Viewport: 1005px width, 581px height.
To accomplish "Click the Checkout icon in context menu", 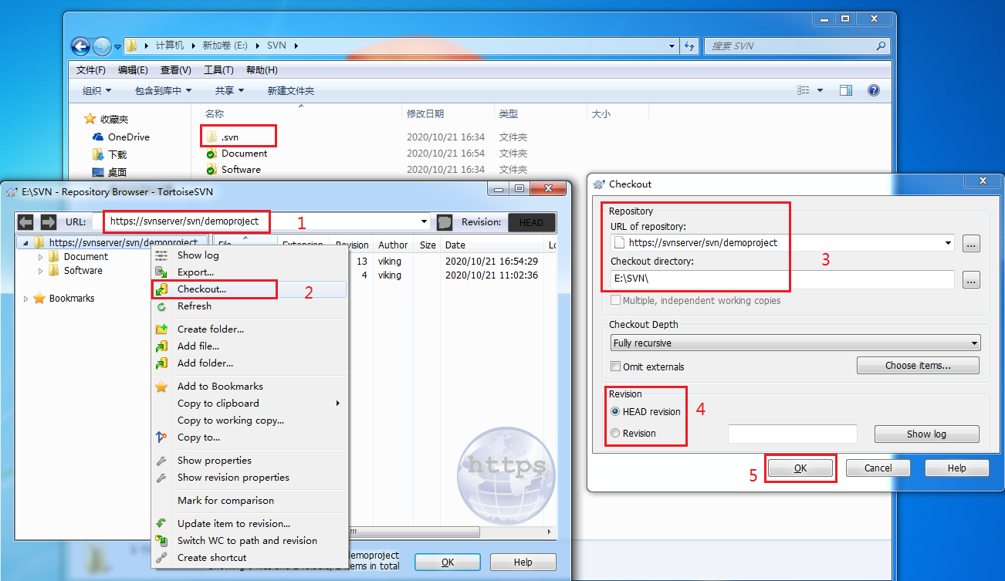I will coord(161,289).
